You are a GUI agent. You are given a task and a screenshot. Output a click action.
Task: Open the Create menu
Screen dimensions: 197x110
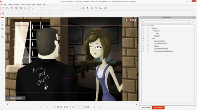pos(10,4)
